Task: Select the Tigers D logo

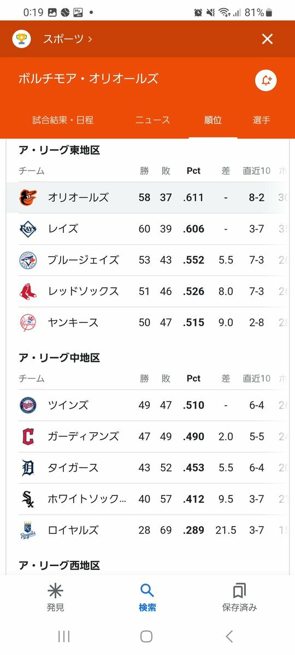Action: (x=28, y=468)
